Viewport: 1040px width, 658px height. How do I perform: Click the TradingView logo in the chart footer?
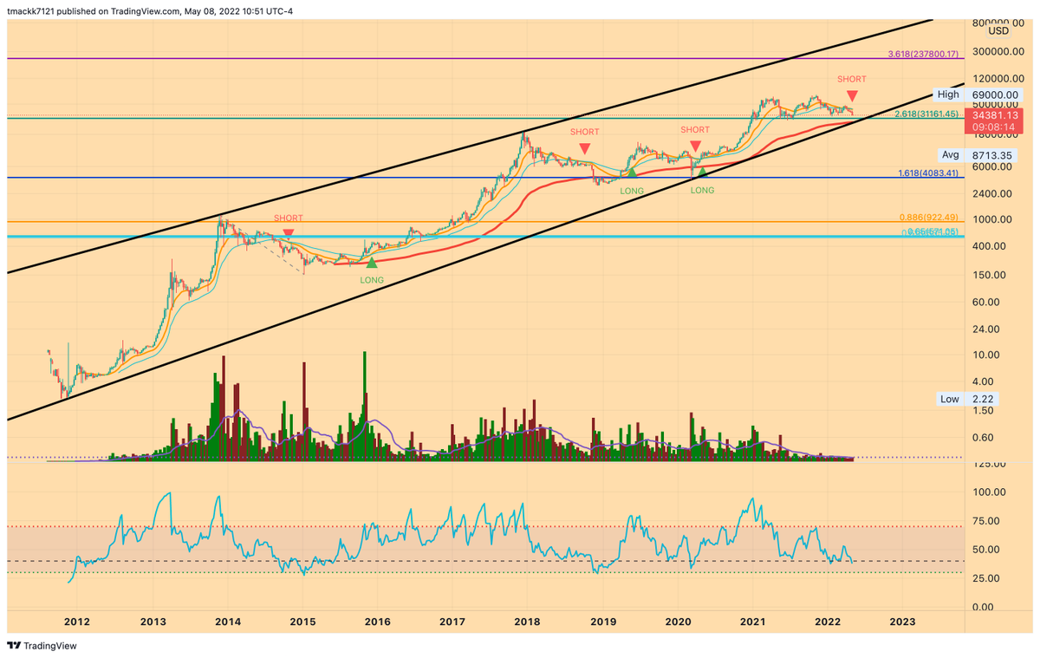[41, 646]
